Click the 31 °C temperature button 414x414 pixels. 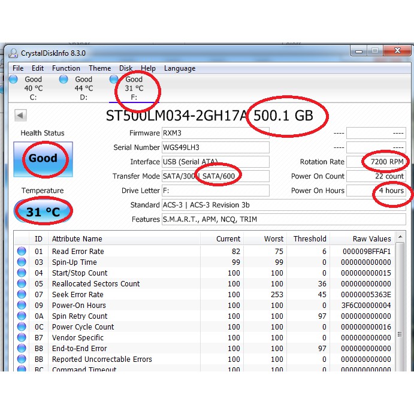pos(43,212)
